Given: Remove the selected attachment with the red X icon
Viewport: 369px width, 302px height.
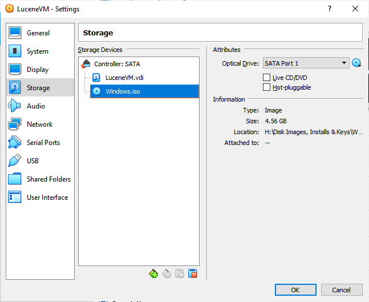Looking at the screenshot, I should [193, 274].
